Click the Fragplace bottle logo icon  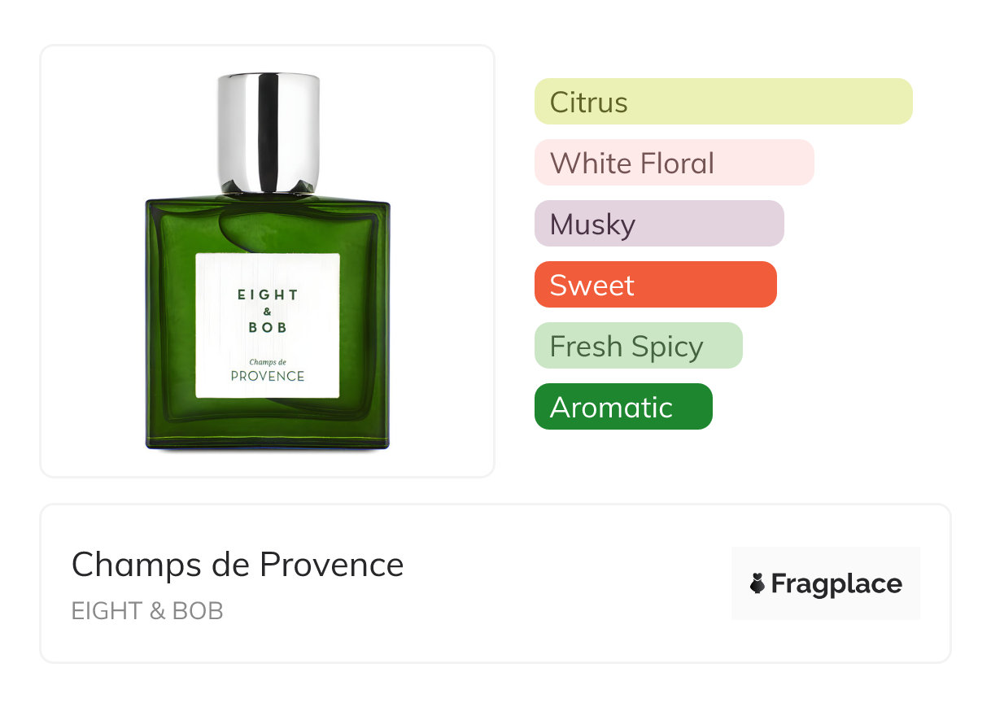point(757,583)
